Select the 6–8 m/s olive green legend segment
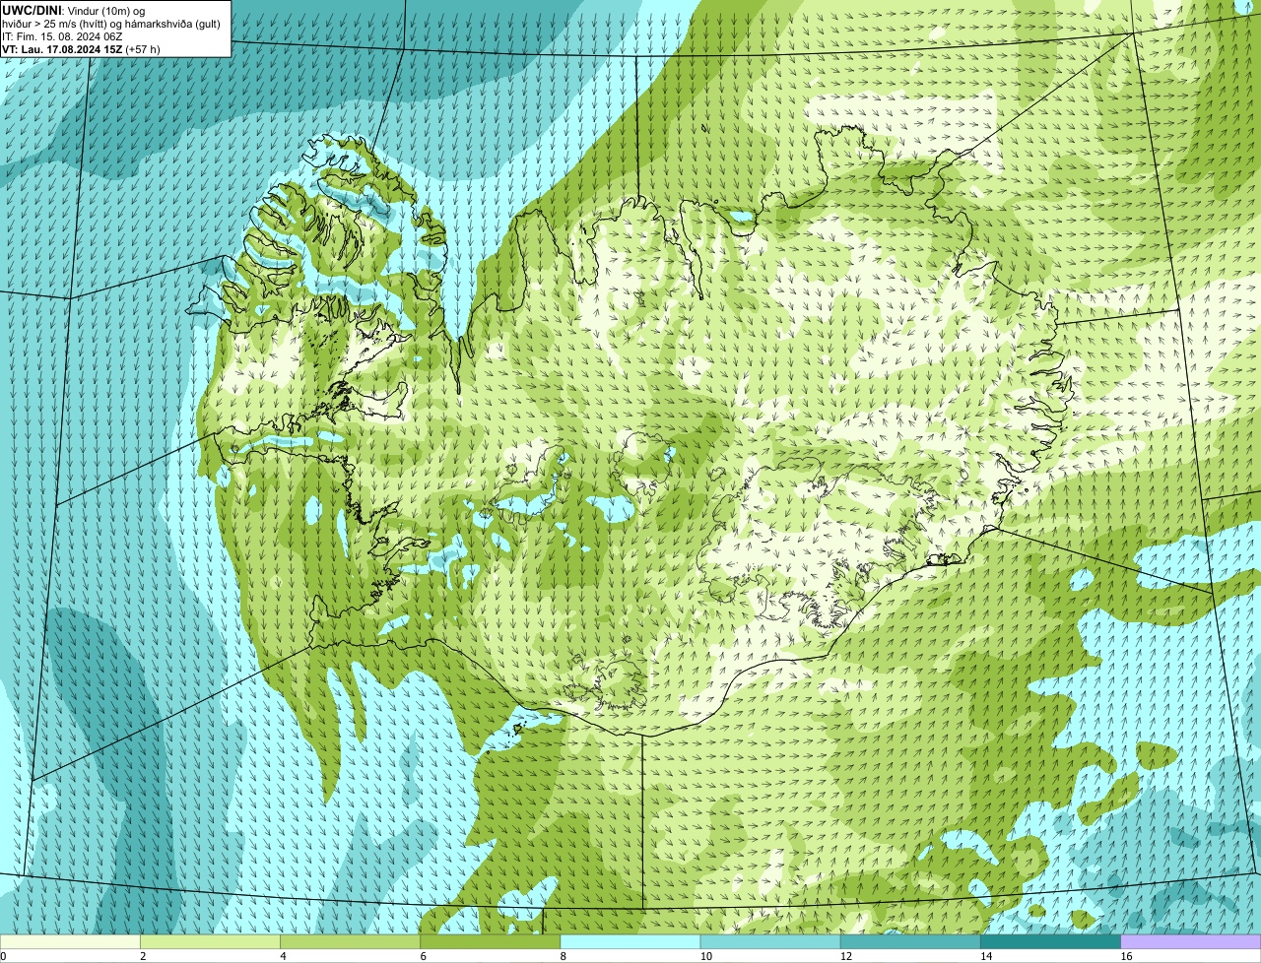 tap(491, 941)
